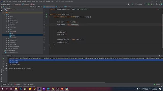Open Windows taskbar search
Image resolution: width=163 pixels, height=91 pixels.
[7, 89]
